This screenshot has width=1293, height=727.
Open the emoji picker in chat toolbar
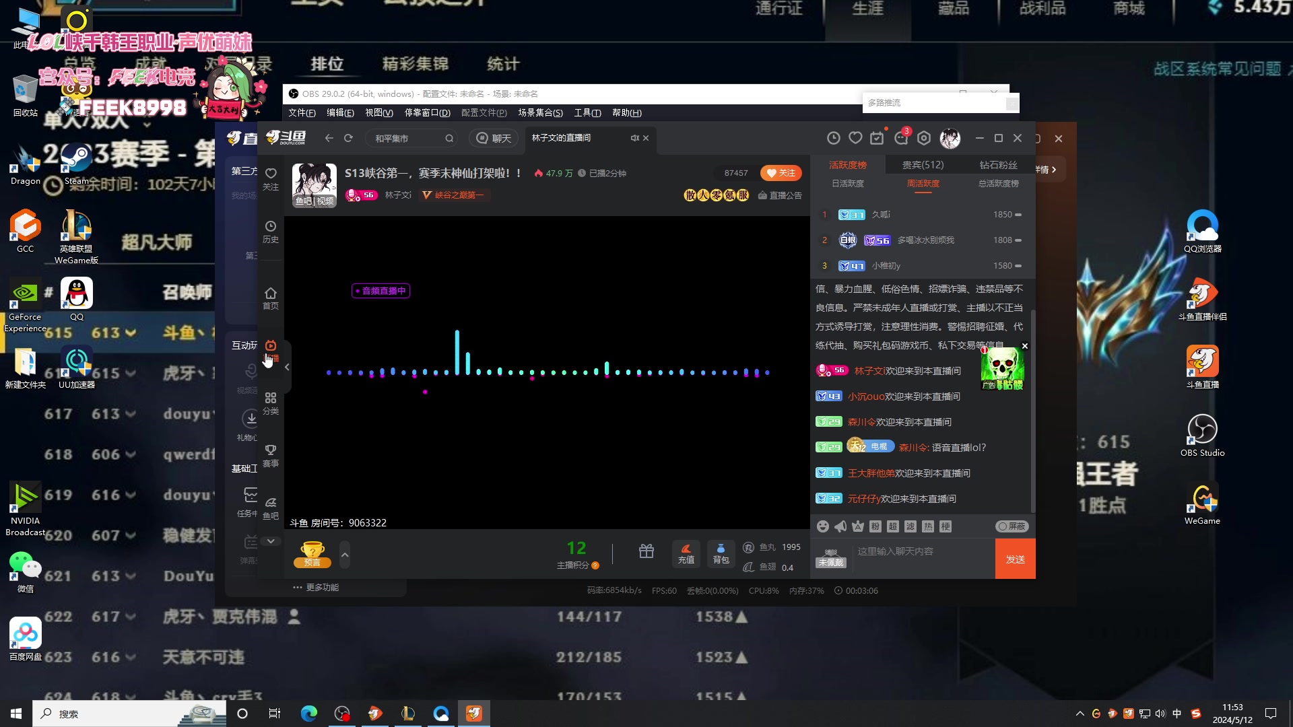tap(822, 526)
